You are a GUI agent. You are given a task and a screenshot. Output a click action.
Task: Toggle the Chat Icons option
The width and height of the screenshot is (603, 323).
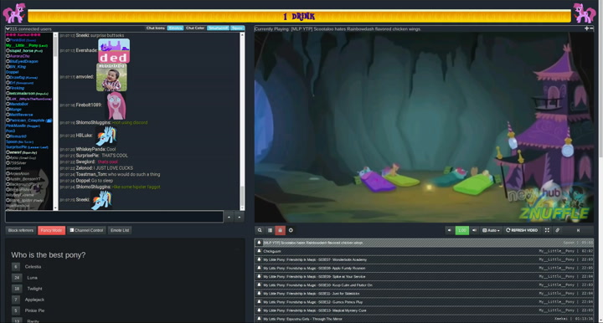(156, 28)
